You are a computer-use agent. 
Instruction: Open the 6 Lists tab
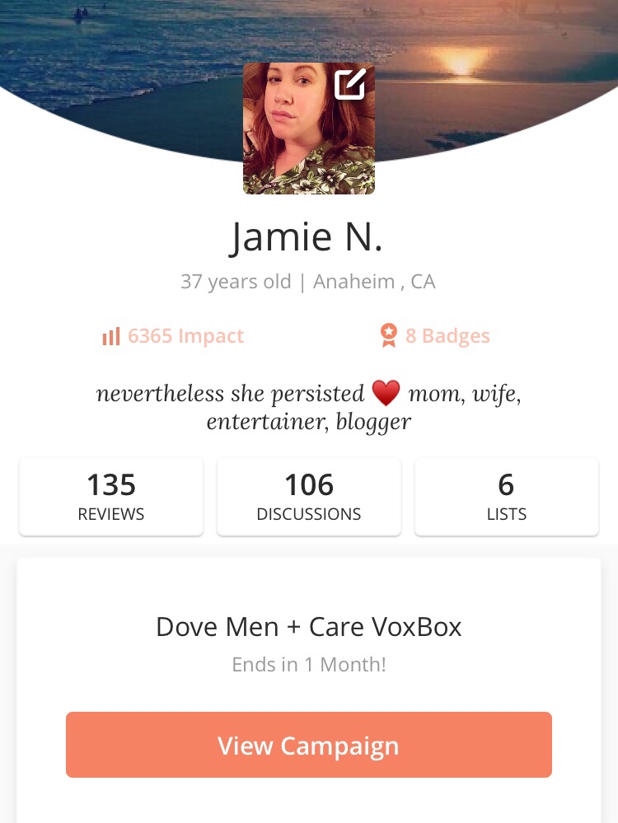pyautogui.click(x=507, y=497)
